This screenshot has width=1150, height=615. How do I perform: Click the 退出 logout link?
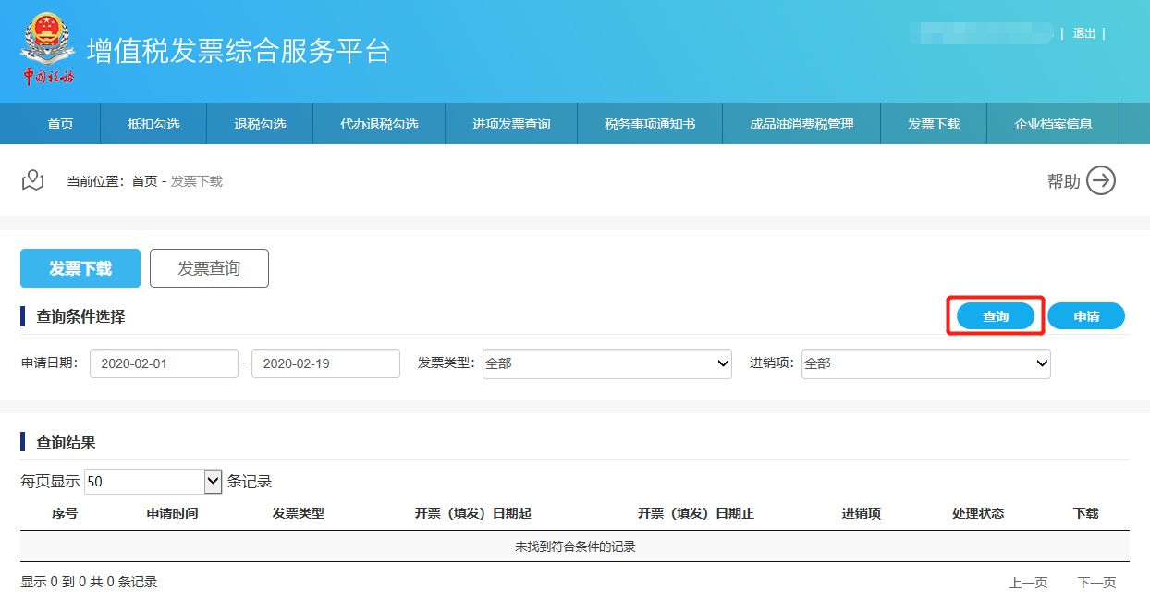pyautogui.click(x=1083, y=33)
